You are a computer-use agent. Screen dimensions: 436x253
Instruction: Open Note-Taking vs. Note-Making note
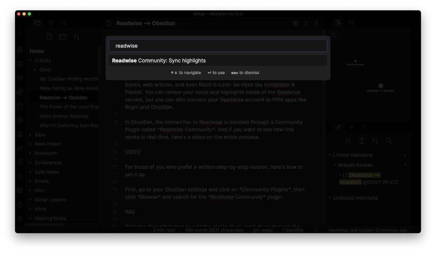click(x=69, y=88)
